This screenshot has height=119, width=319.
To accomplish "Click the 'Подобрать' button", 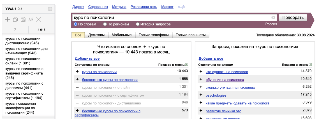I will [x=293, y=18].
